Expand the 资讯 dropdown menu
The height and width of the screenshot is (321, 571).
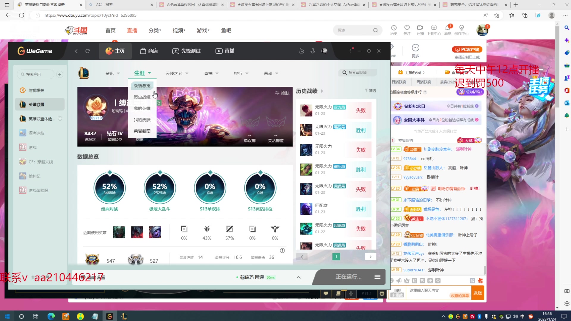click(x=113, y=73)
